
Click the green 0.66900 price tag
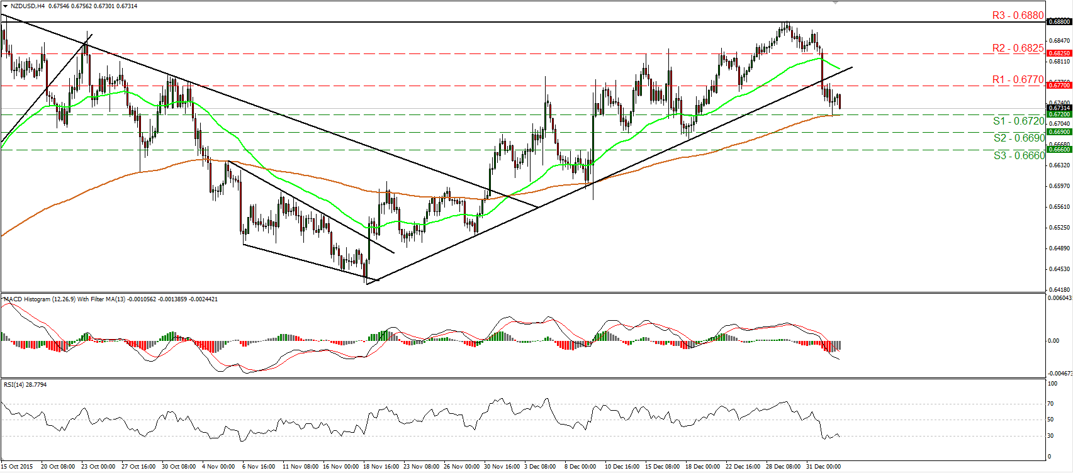click(1059, 132)
